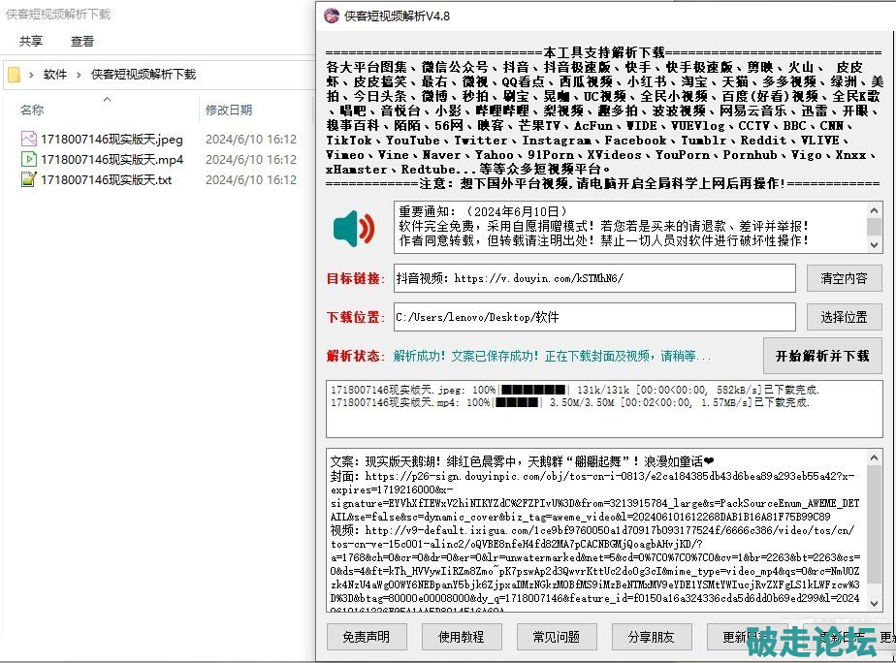896x663 pixels.
Task: Click the green speaker sound icon
Action: click(x=353, y=229)
